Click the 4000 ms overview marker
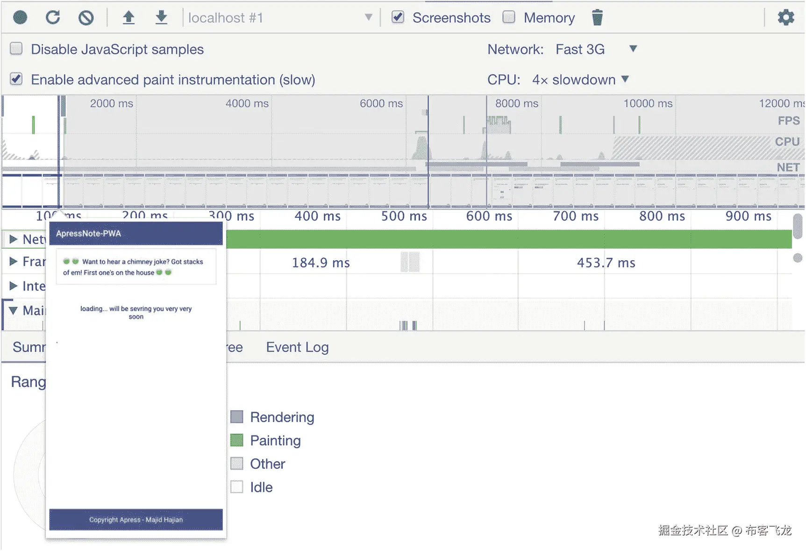This screenshot has height=551, width=806. (247, 103)
